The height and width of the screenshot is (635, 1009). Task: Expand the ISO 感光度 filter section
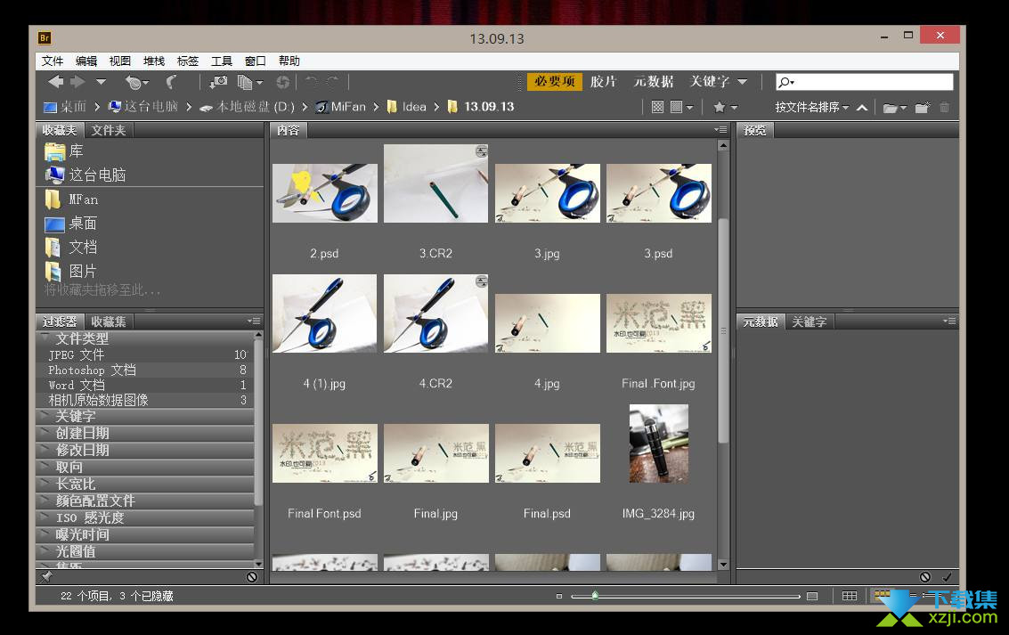(89, 517)
